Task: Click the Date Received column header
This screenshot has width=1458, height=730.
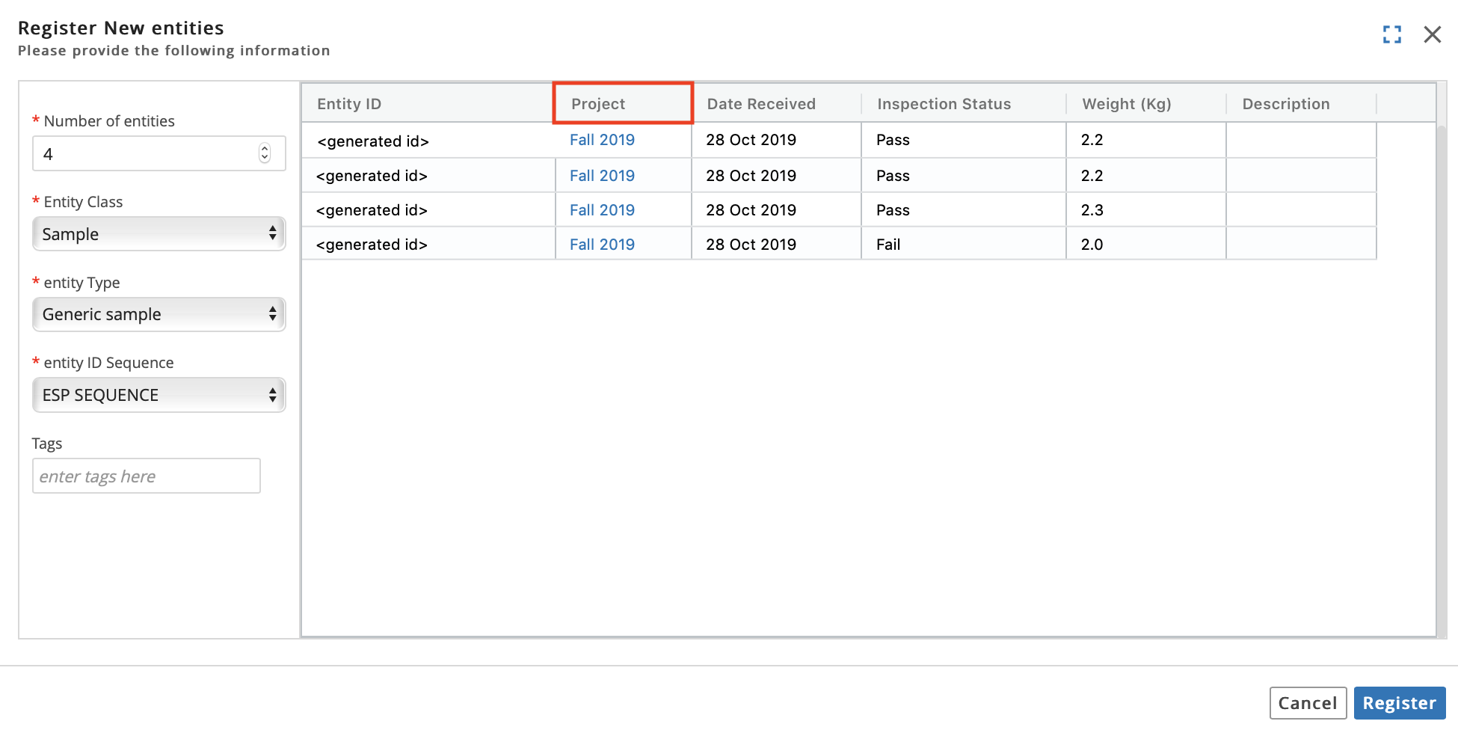Action: tap(776, 103)
